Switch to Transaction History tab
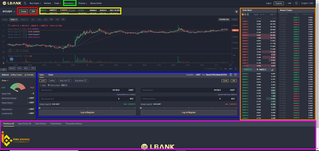The height and width of the screenshot is (151, 319). click(74, 123)
